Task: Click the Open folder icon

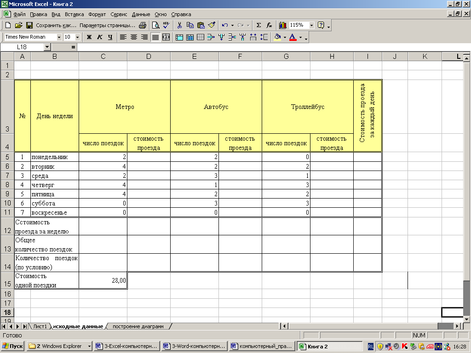Action: [18, 25]
